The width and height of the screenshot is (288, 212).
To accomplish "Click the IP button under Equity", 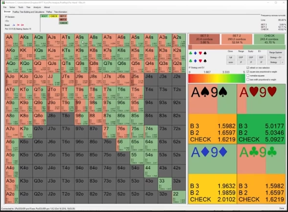I will pos(251,62).
